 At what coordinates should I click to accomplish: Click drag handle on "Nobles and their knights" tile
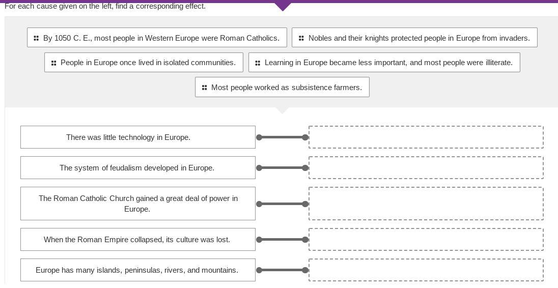pyautogui.click(x=301, y=38)
